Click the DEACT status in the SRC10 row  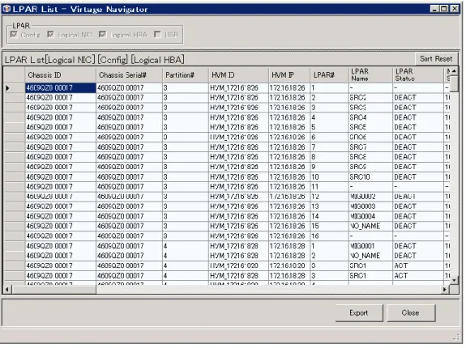pos(418,176)
